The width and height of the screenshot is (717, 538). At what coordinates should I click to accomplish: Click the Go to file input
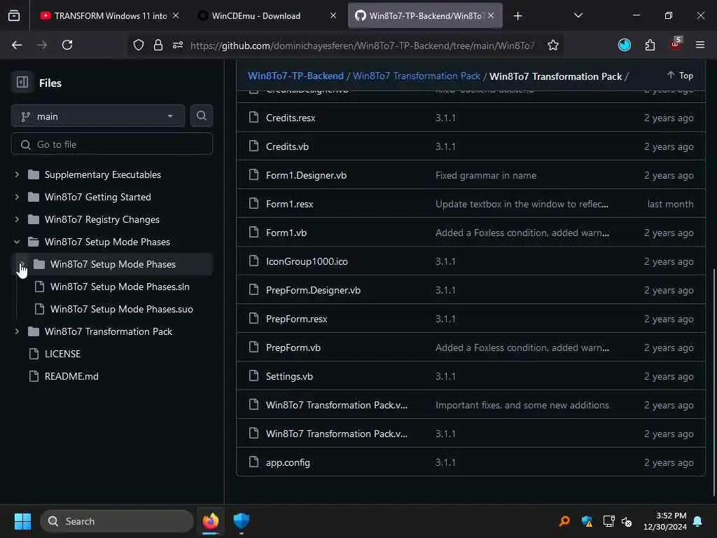[x=111, y=144]
